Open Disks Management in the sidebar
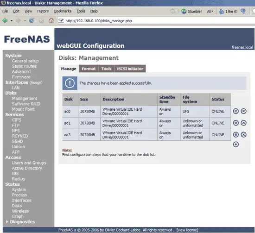 25,99
